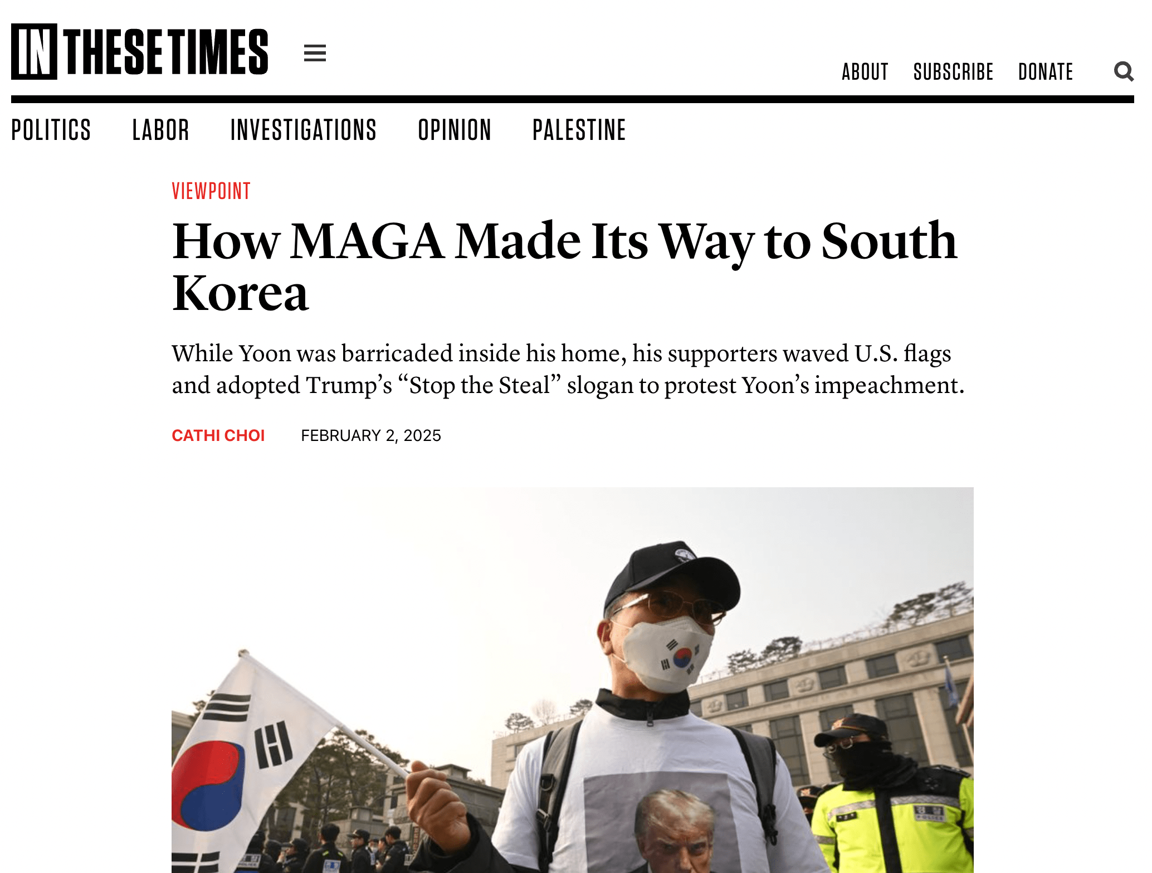Go to the Subscribe page
Viewport: 1152px width, 873px height.
click(x=953, y=72)
